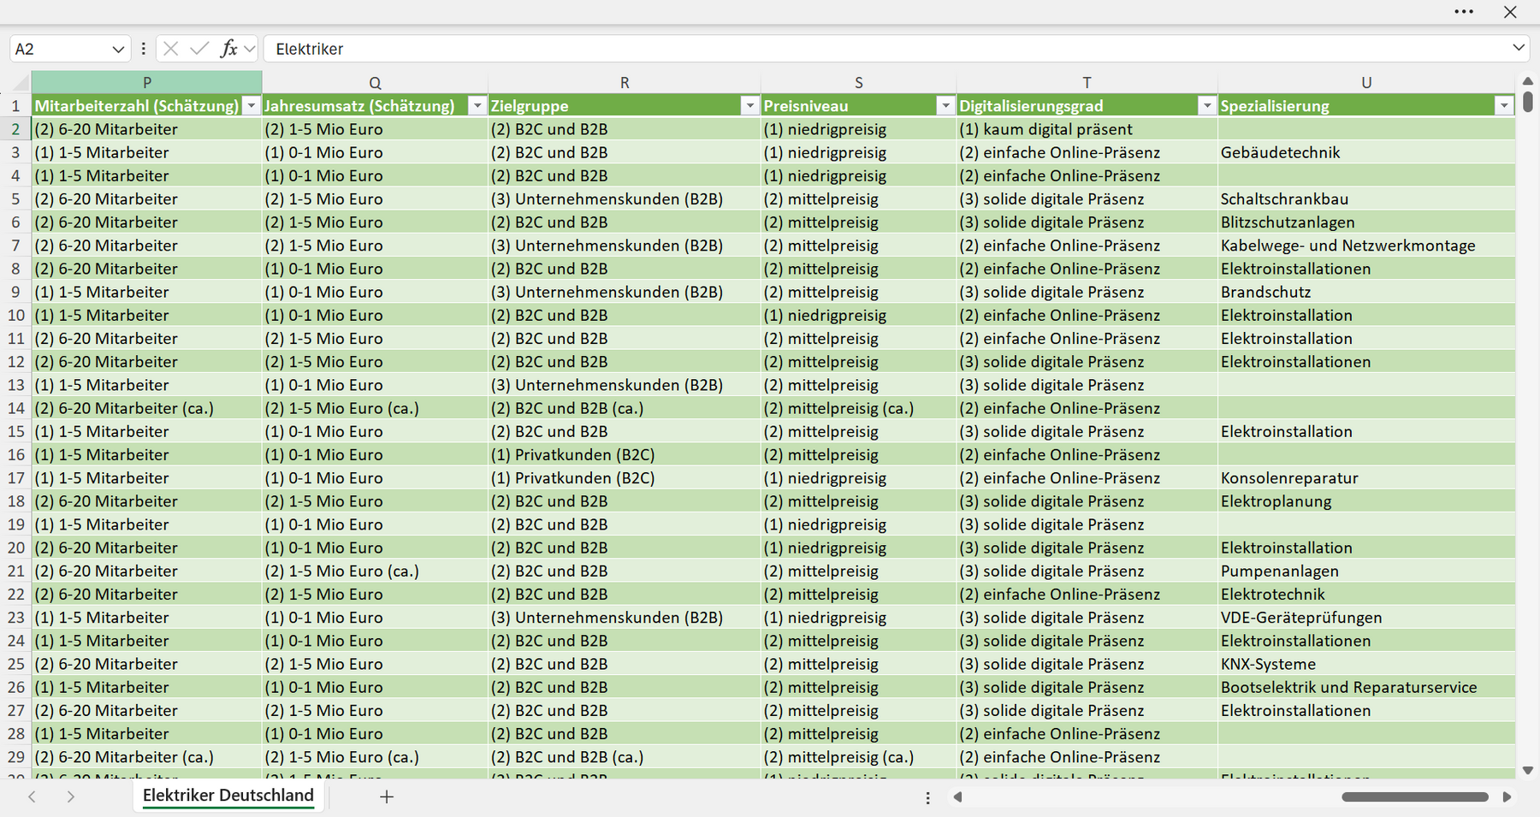Go to previous sheet arrow

pyautogui.click(x=32, y=796)
